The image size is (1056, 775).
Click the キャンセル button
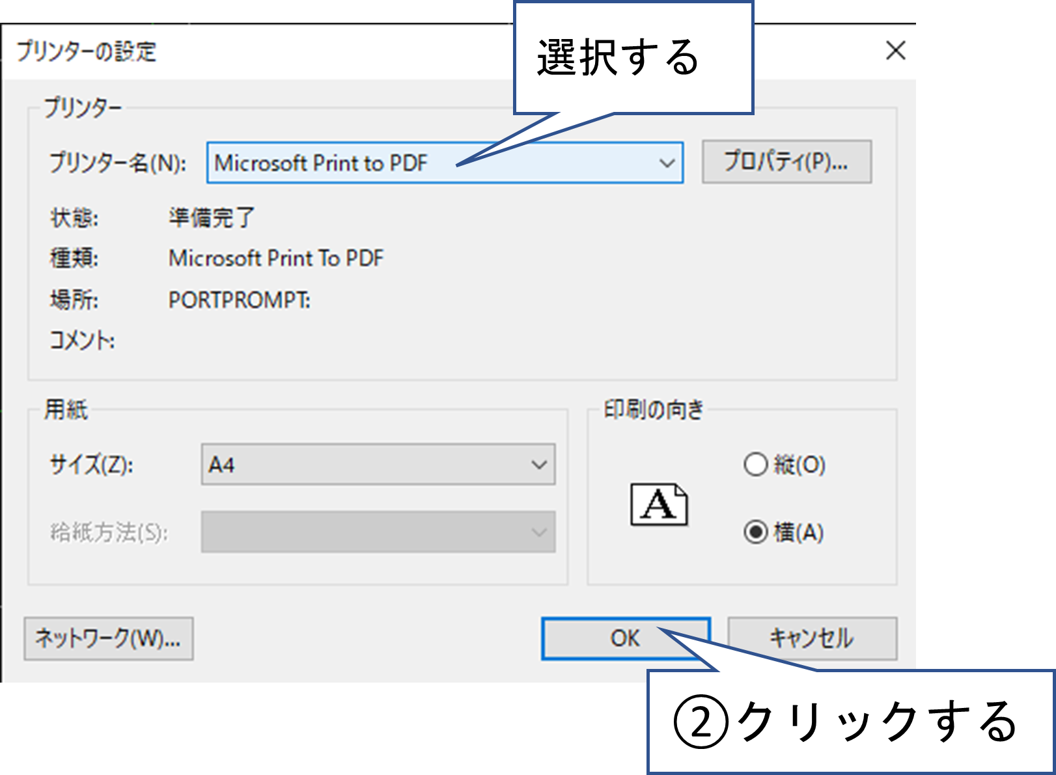coord(812,638)
